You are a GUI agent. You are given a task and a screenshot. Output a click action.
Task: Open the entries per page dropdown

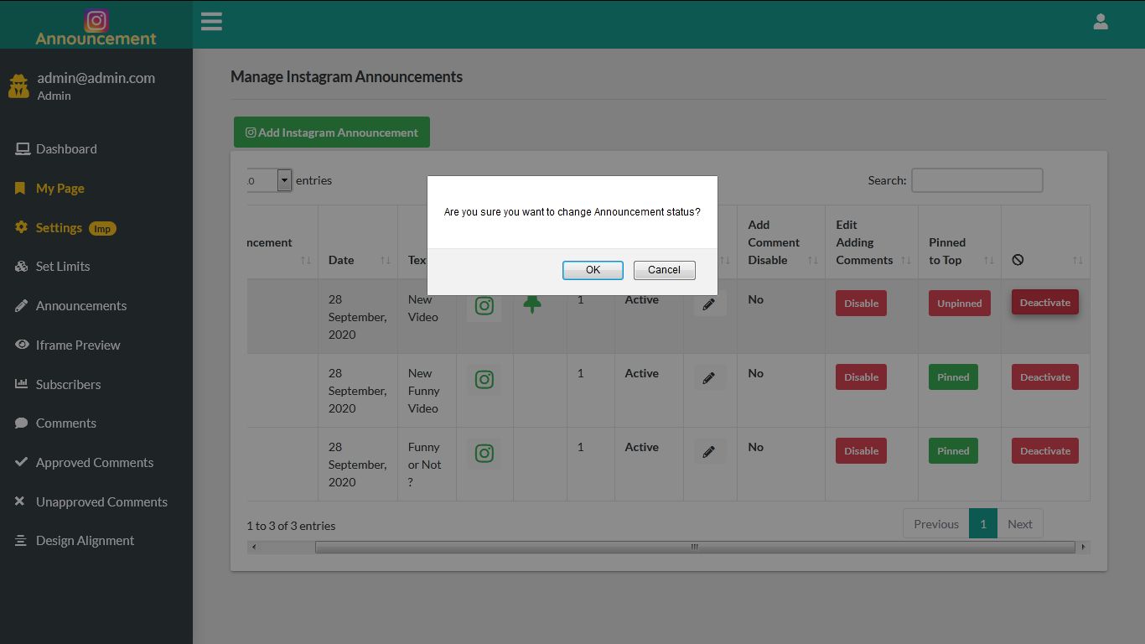(283, 179)
